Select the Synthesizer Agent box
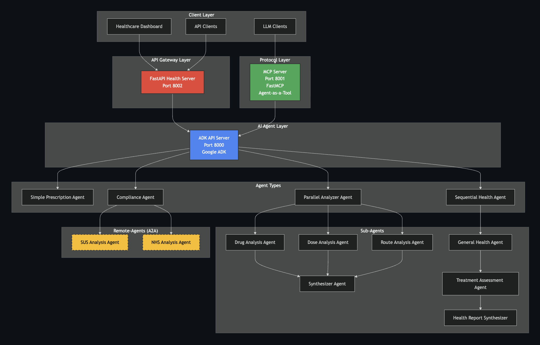 click(327, 284)
